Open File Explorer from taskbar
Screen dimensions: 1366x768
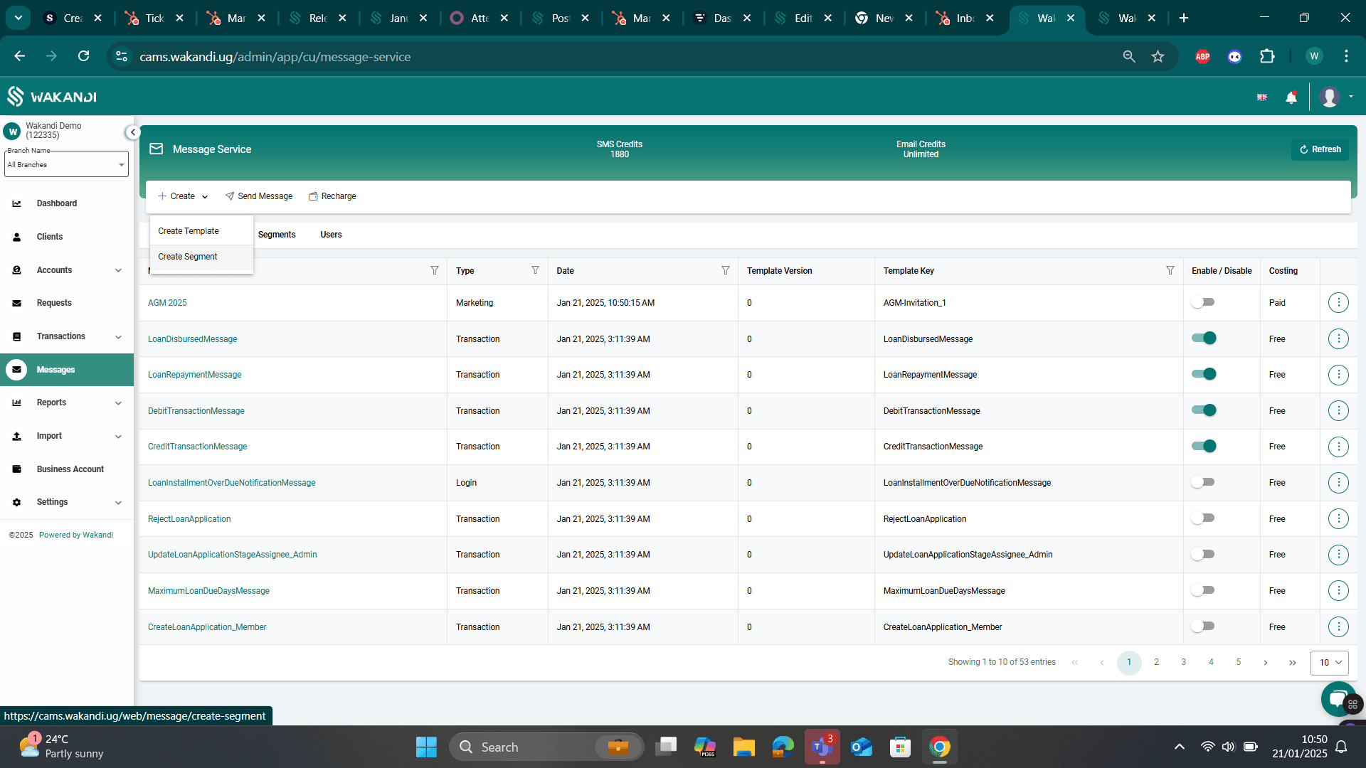[743, 747]
